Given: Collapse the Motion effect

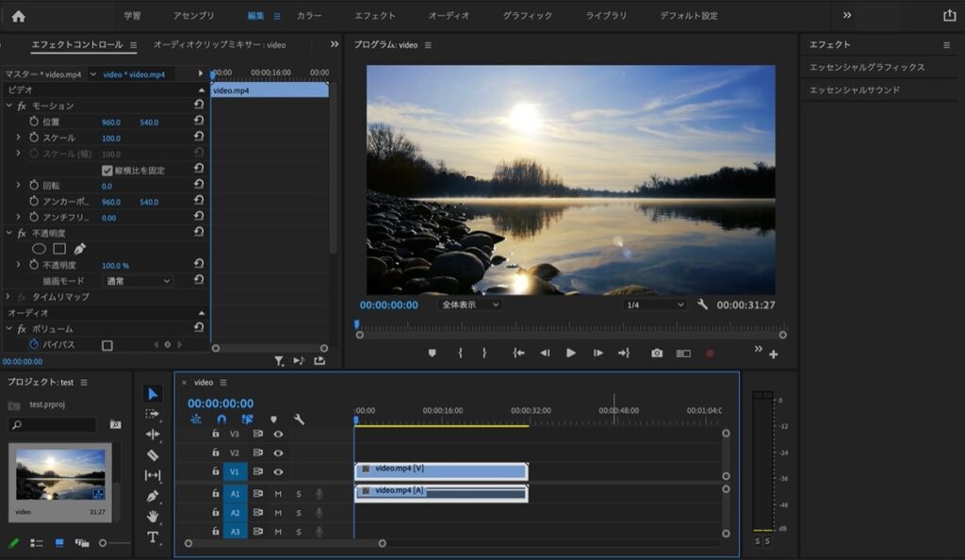Looking at the screenshot, I should coord(8,106).
